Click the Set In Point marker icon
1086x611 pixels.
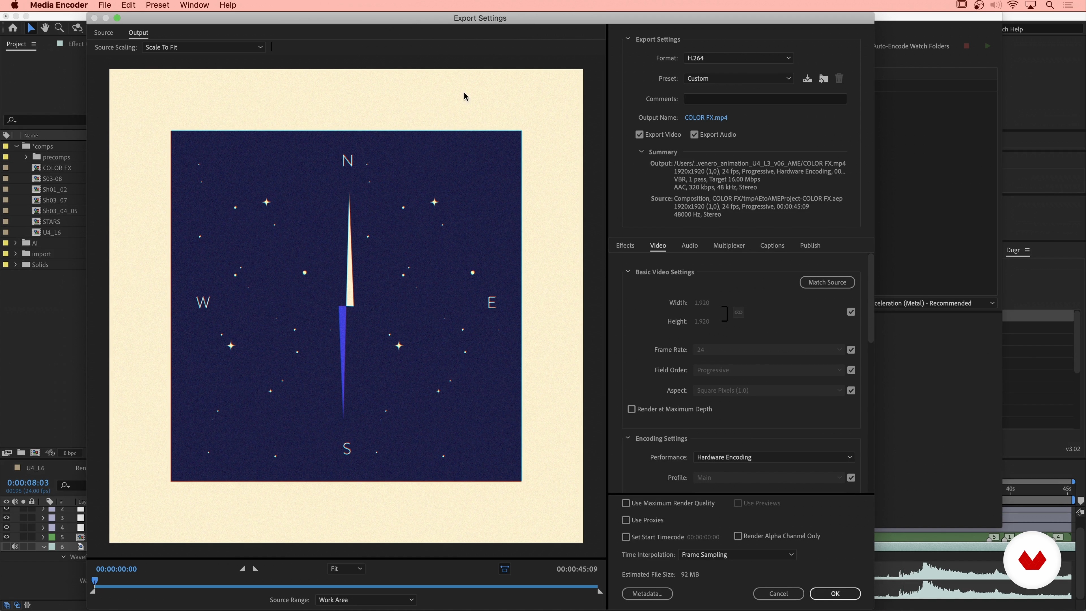point(242,568)
